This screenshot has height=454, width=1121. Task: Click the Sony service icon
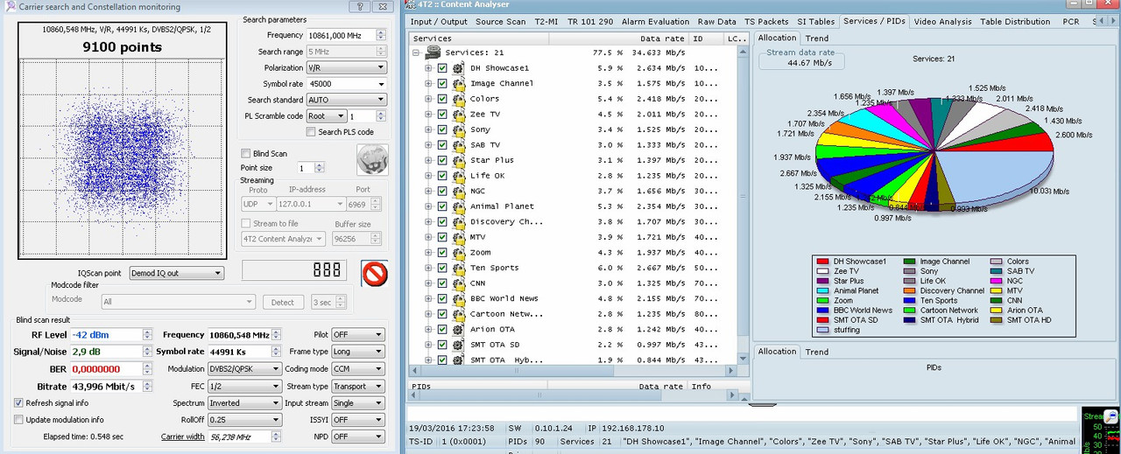point(458,129)
